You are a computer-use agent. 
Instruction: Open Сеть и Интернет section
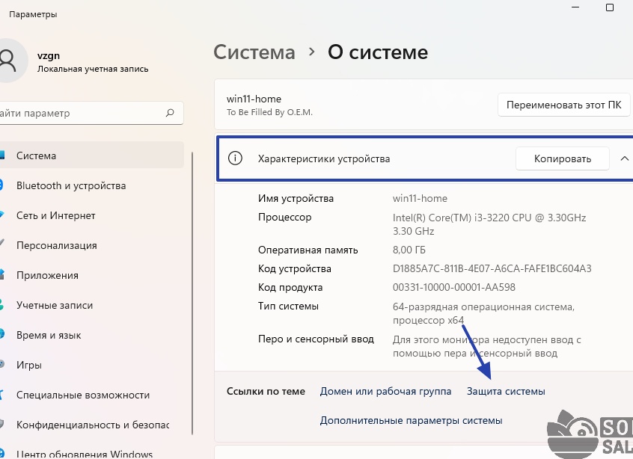coord(91,215)
